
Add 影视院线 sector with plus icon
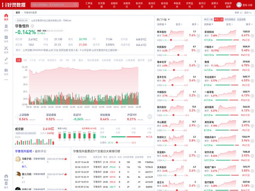coord(252,36)
